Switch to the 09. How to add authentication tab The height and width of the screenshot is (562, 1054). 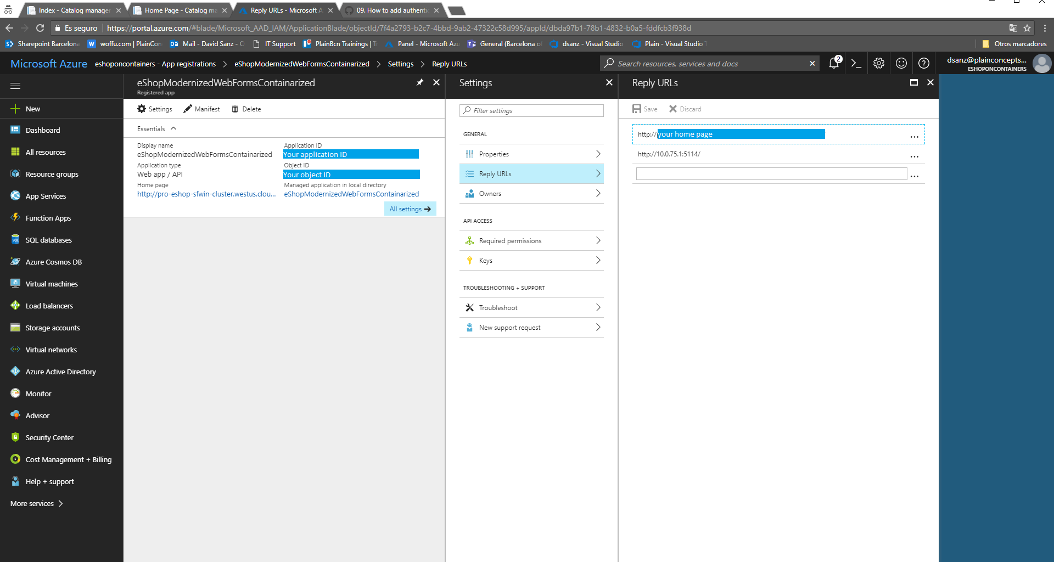point(392,10)
